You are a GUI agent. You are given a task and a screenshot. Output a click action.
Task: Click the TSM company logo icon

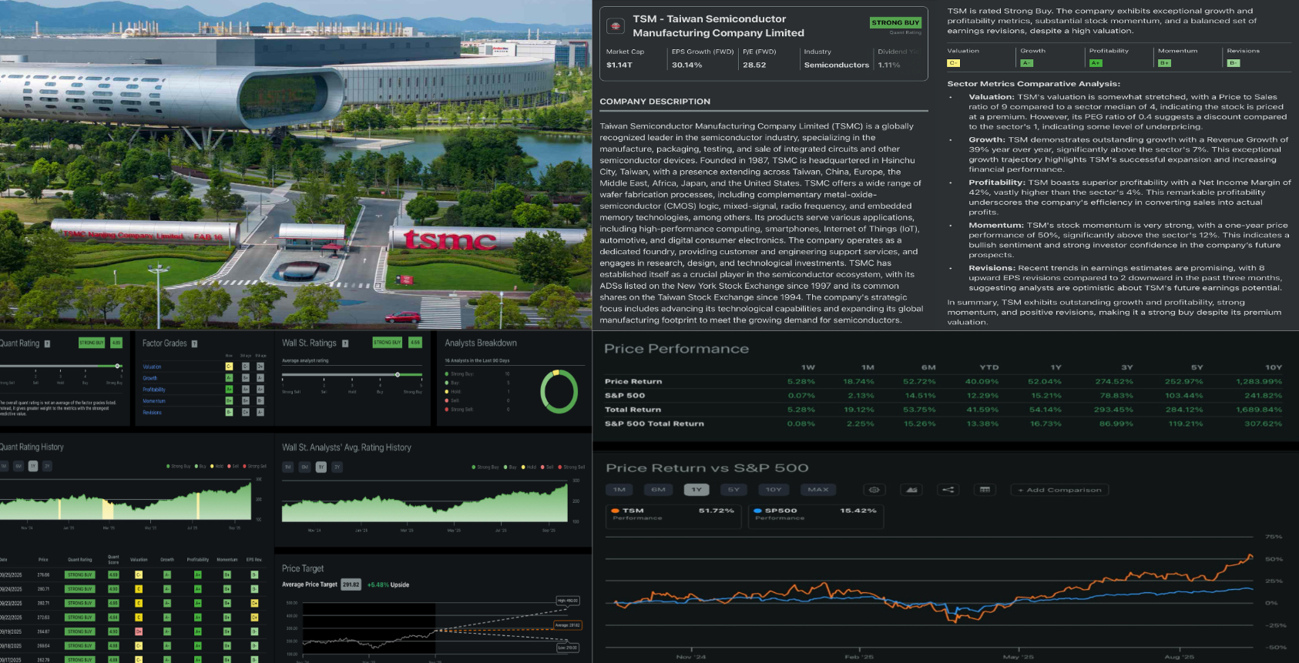[616, 26]
